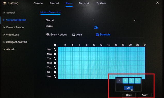Select the Schedule calendar icon

[x=97, y=34]
